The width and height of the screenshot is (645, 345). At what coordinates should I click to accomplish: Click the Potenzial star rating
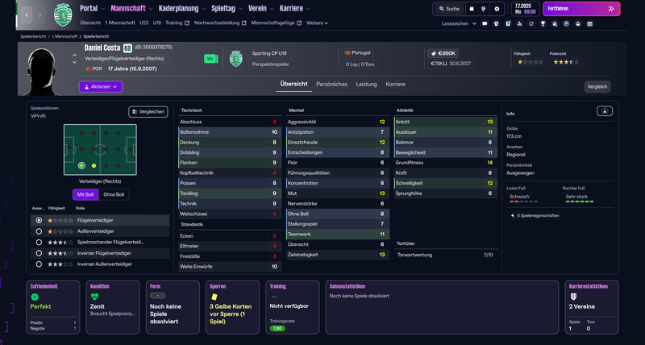[566, 62]
